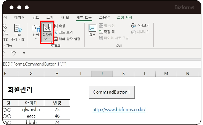The image size is (203, 125).
Task: Select the 회원관리 title cell
Action: [x=20, y=89]
